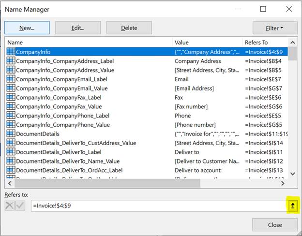This screenshot has width=302, height=236.
Task: Delete the selected name
Action: click(x=129, y=28)
